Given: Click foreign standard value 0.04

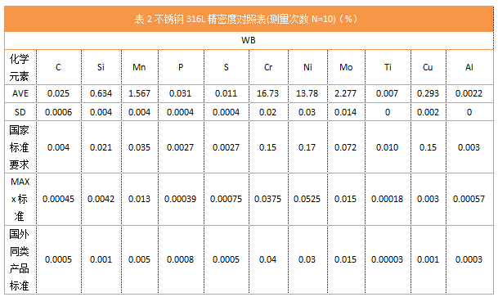Looking at the screenshot, I should [267, 260].
